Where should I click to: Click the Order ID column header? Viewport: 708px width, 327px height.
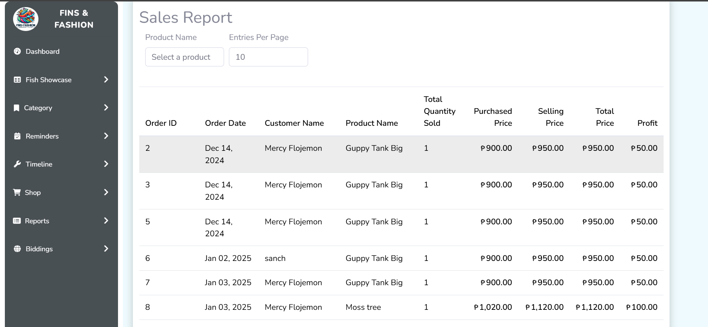point(161,123)
